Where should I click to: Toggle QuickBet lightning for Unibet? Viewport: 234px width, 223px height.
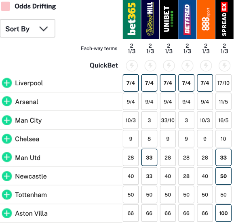169,65
